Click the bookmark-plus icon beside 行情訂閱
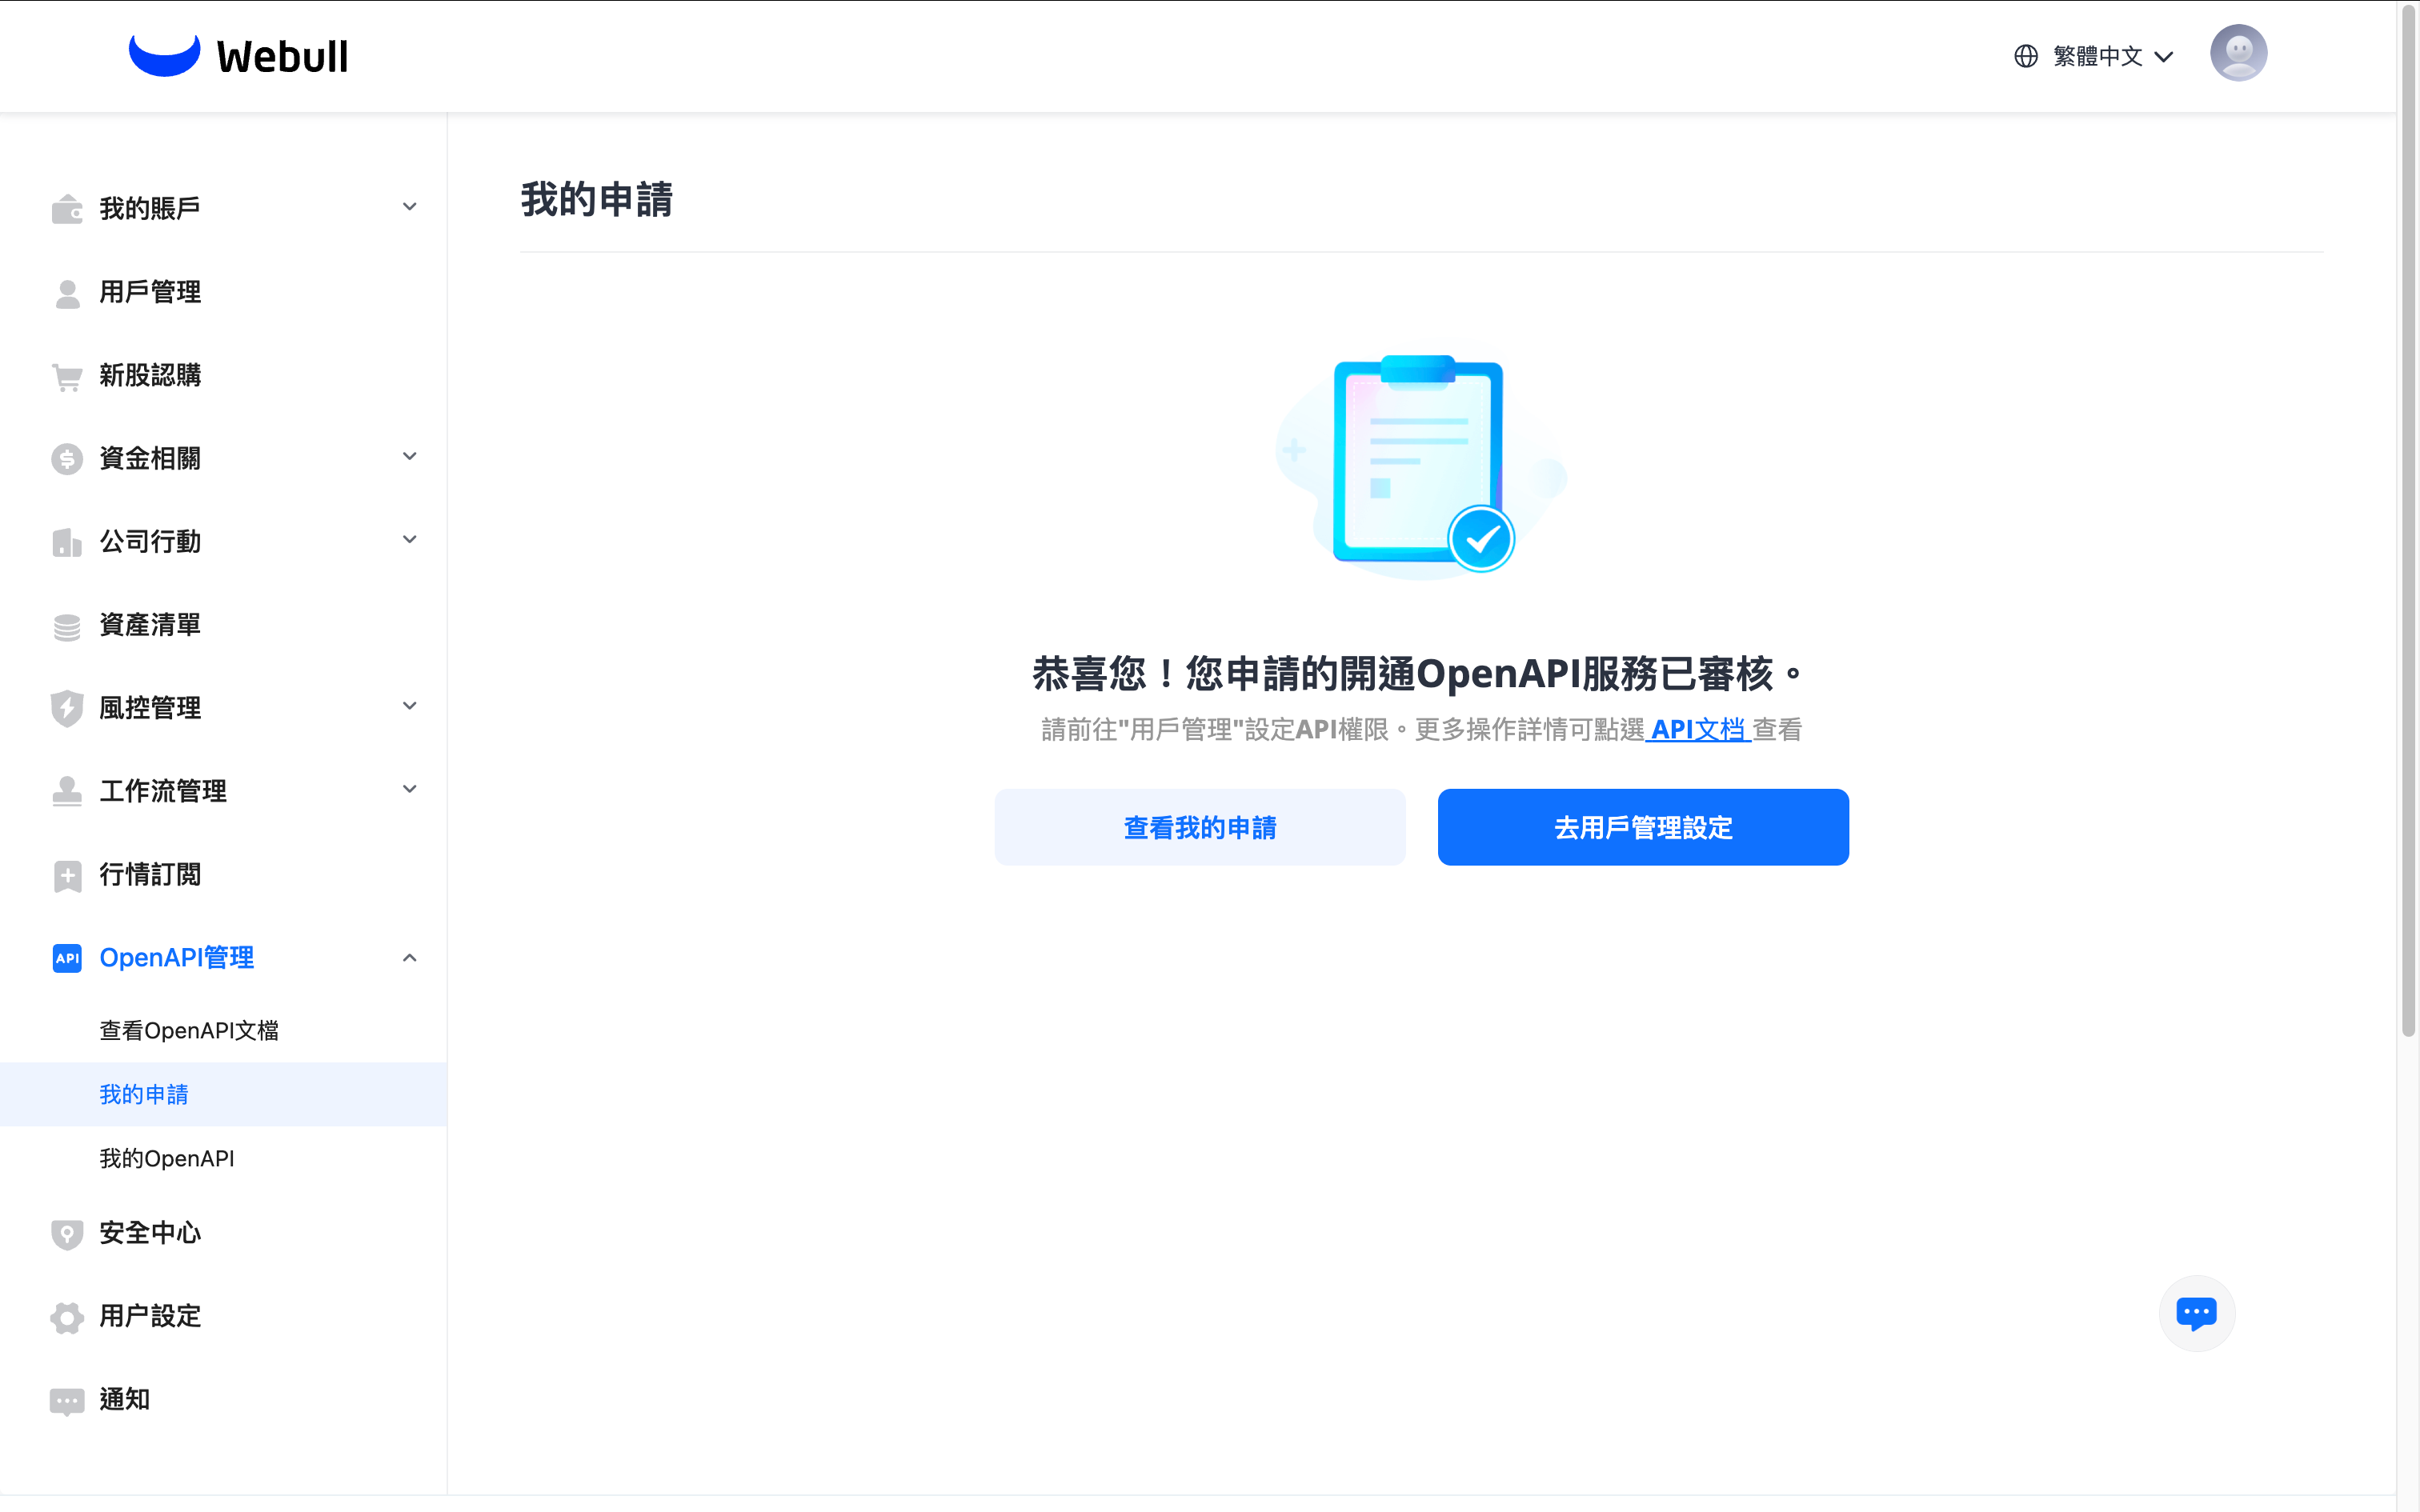The image size is (2420, 1512). (x=66, y=876)
